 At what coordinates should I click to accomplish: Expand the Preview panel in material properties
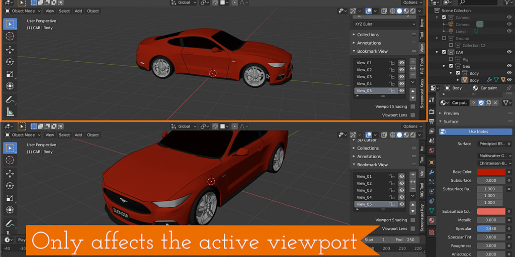point(451,113)
